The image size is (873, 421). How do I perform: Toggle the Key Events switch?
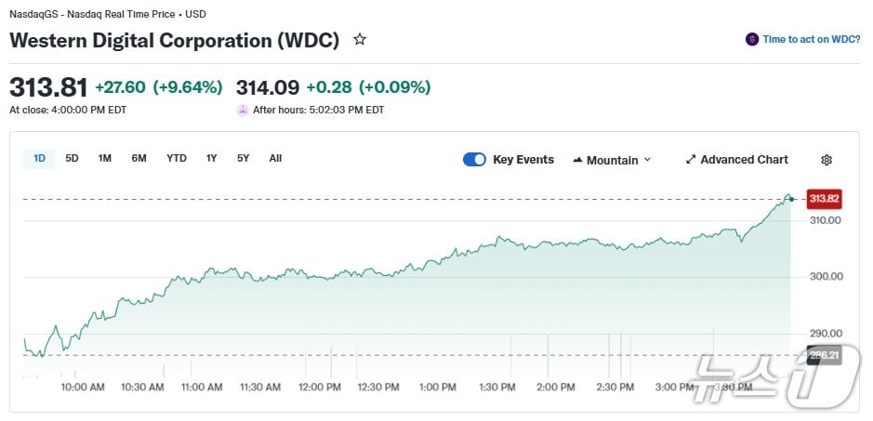(x=474, y=160)
